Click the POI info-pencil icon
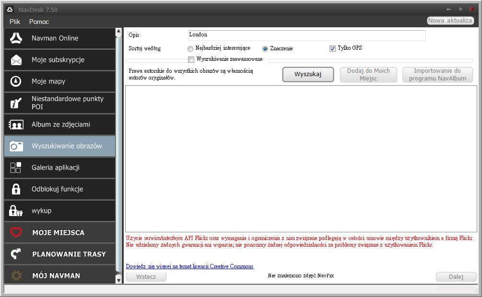 (16, 103)
